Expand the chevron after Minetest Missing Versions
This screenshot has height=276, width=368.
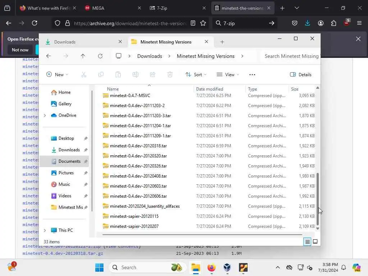point(242,56)
